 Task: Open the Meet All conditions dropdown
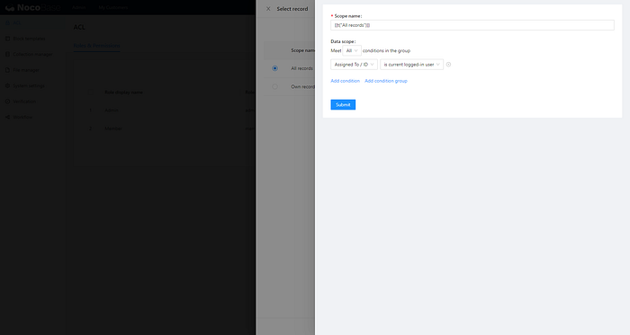[352, 51]
